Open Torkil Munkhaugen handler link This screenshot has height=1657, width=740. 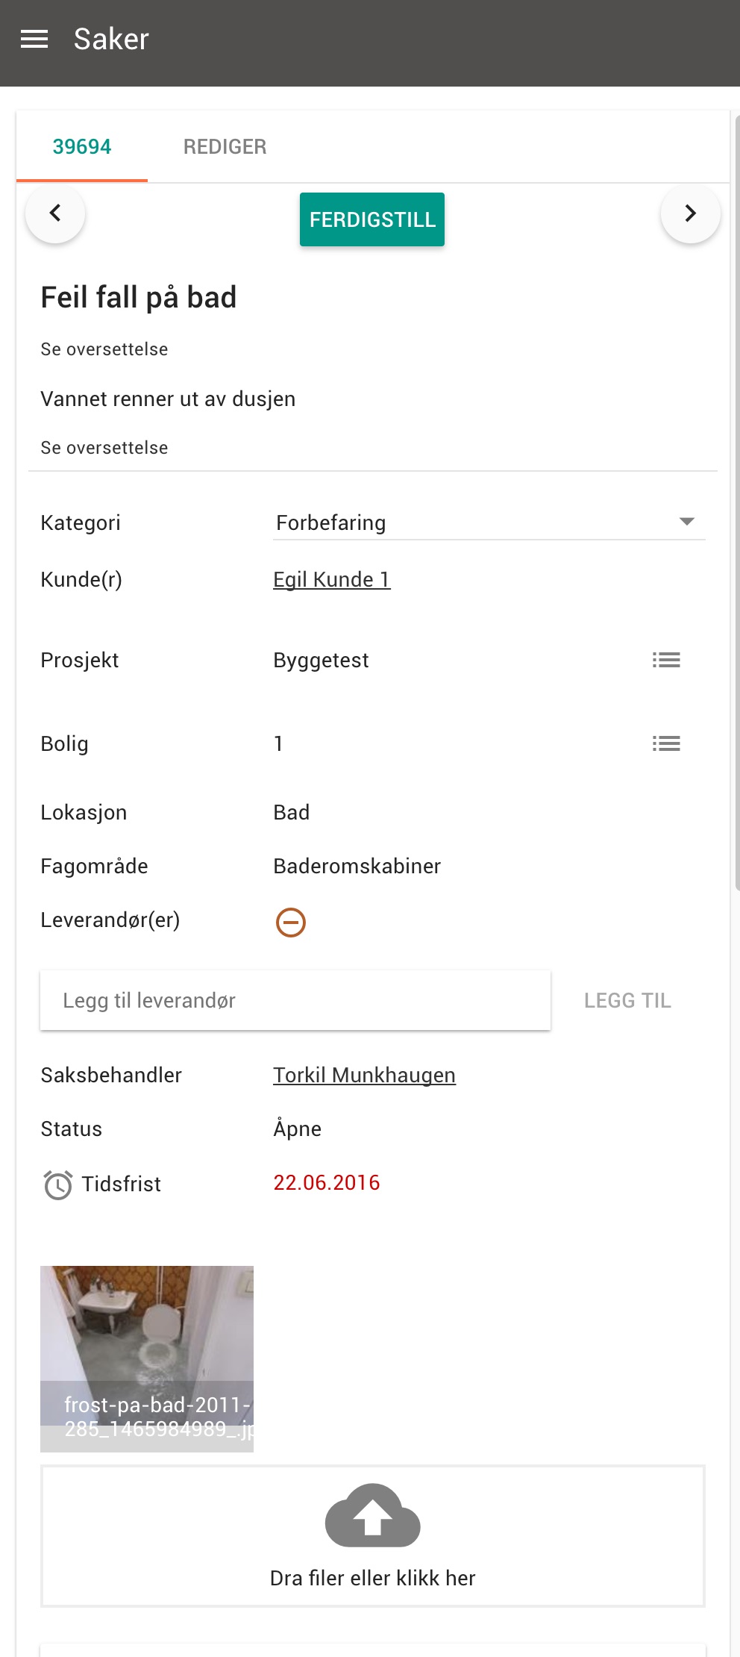364,1075
